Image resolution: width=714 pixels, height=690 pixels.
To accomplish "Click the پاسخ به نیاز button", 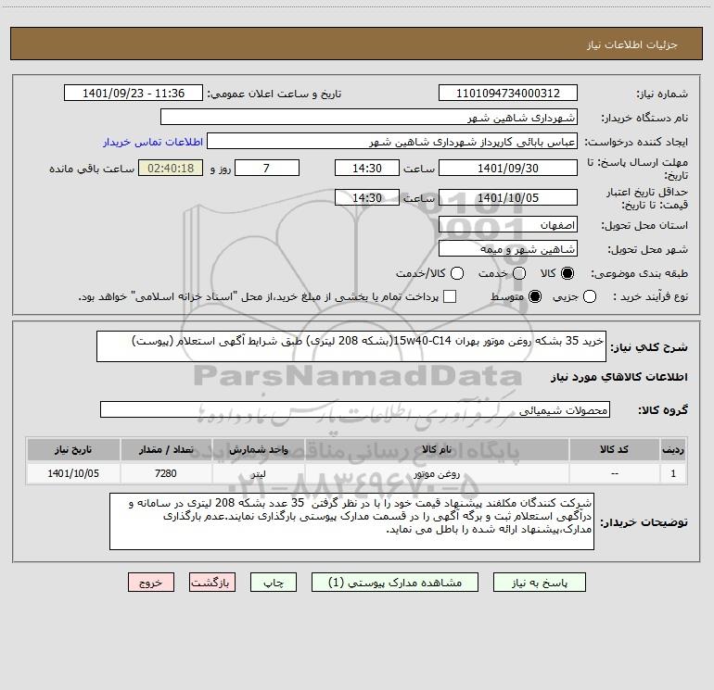I will click(539, 583).
